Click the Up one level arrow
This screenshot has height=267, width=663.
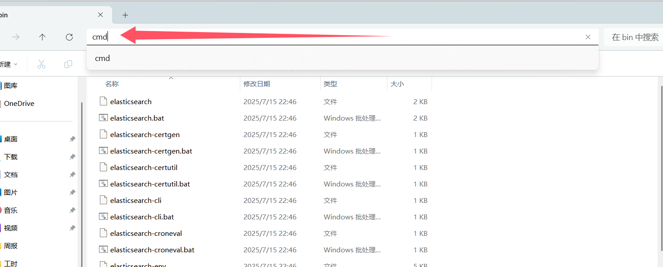(42, 37)
